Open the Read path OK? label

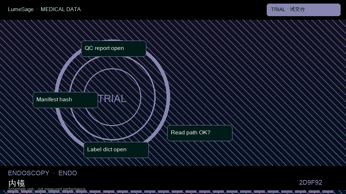click(200, 133)
